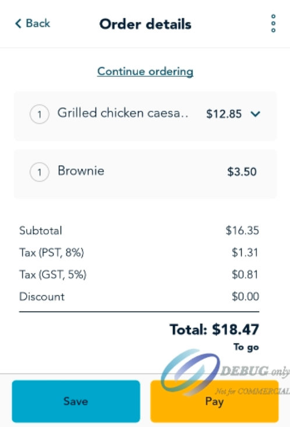Click the $3.50 Brownie price
Screen dimensions: 290x427
[x=242, y=171]
